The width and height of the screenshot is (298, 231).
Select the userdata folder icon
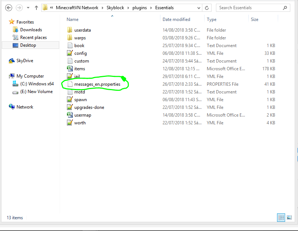point(70,30)
